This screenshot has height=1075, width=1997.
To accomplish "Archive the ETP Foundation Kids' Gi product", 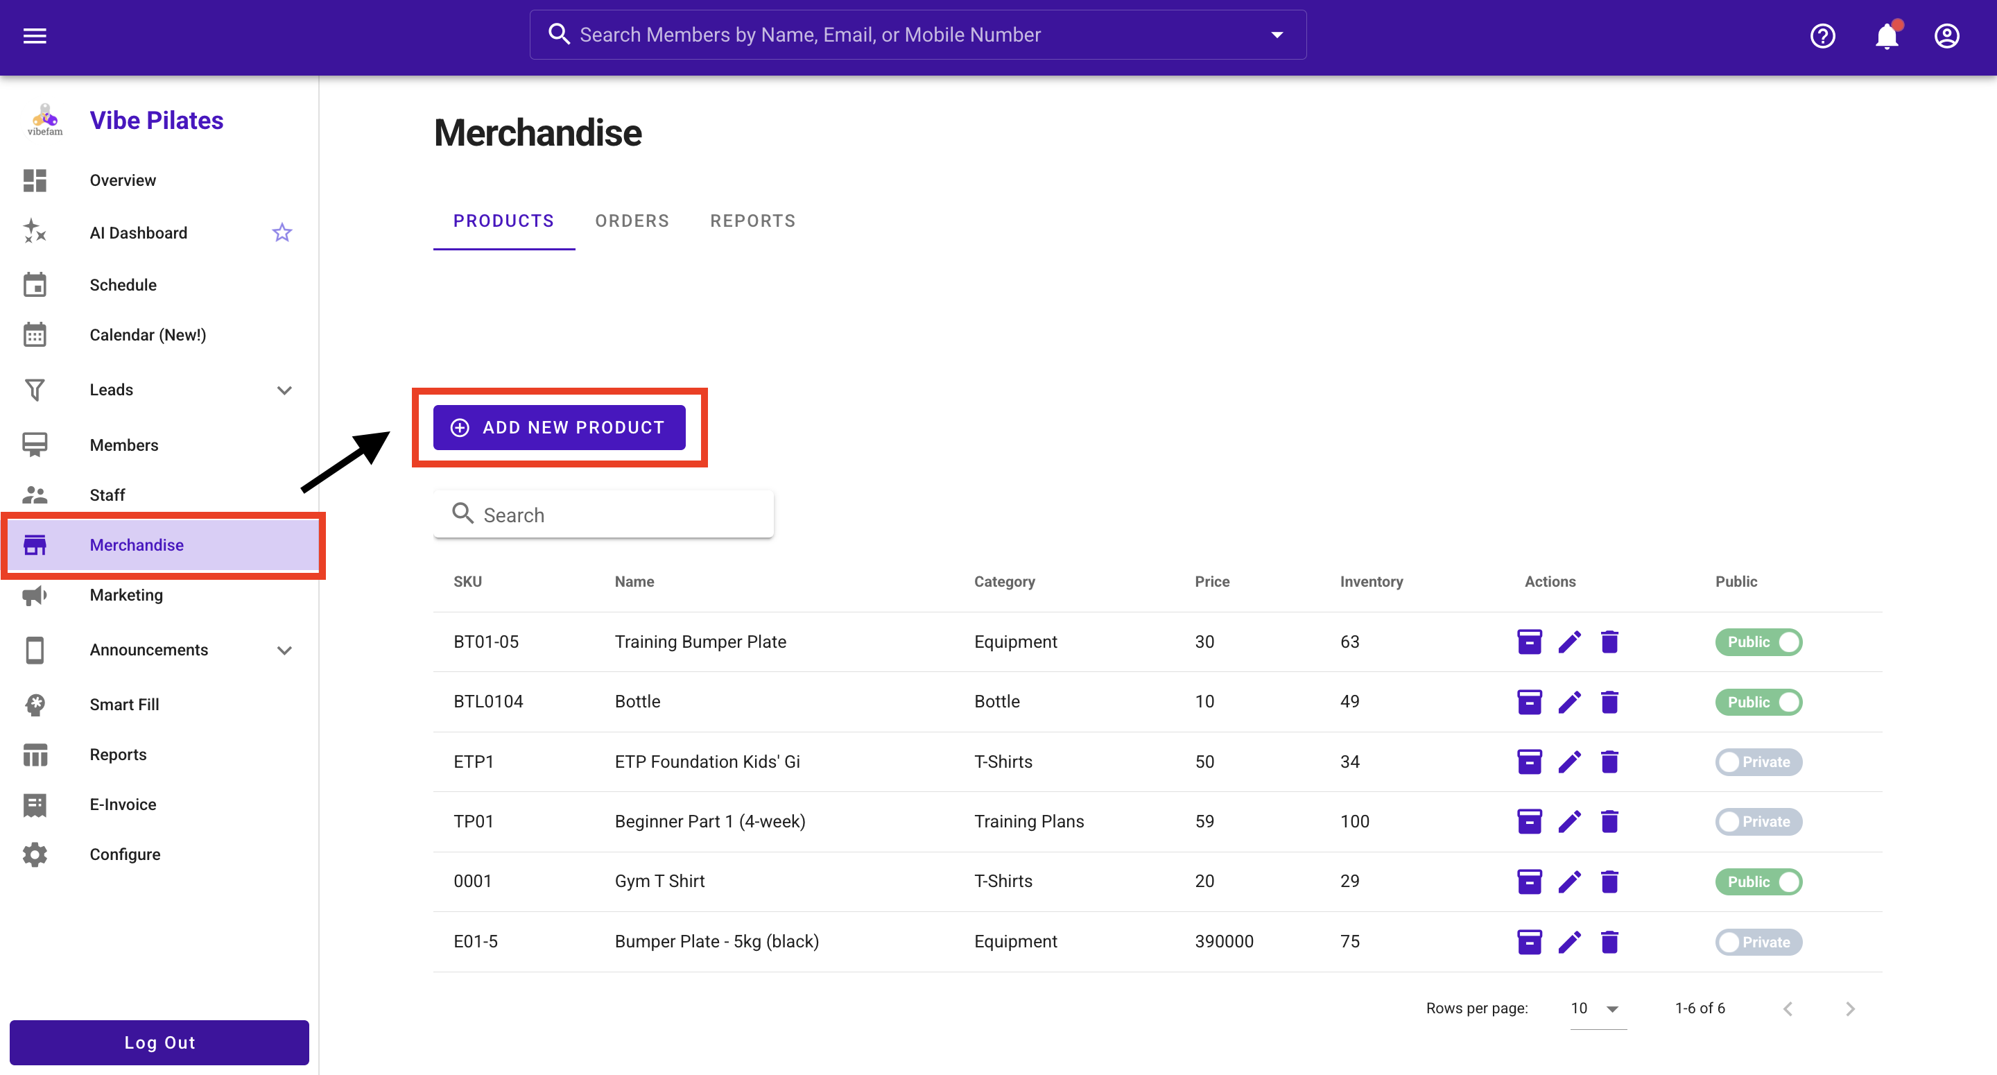I will pos(1529,762).
